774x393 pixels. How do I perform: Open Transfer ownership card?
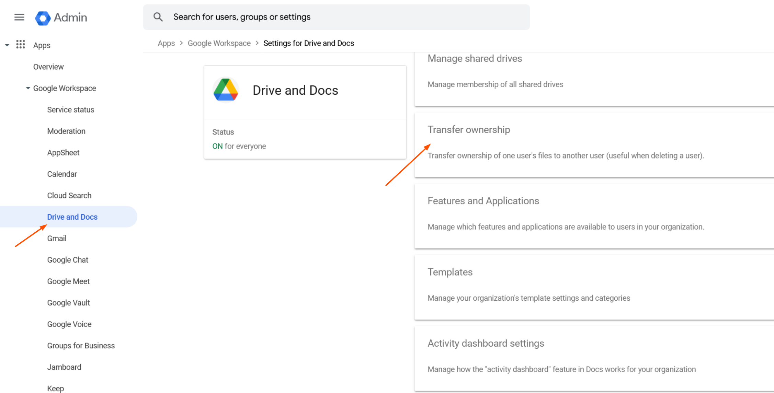594,145
